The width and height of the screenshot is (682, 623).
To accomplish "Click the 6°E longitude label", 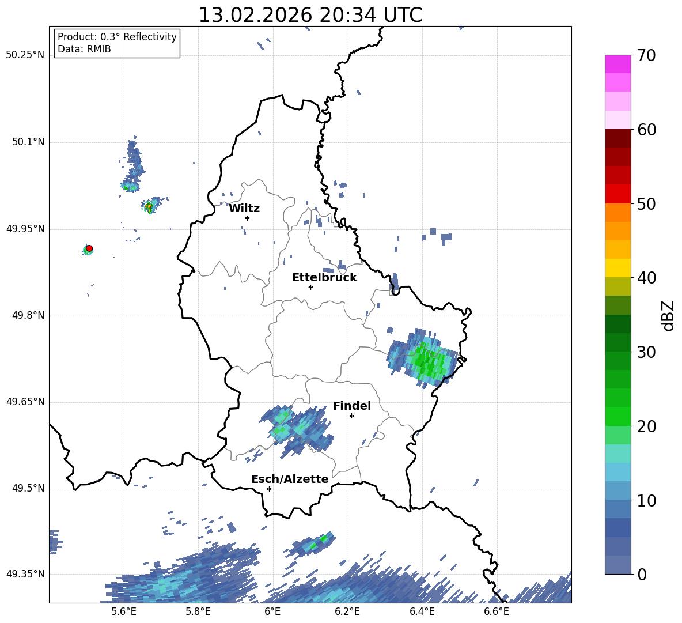I will (272, 611).
